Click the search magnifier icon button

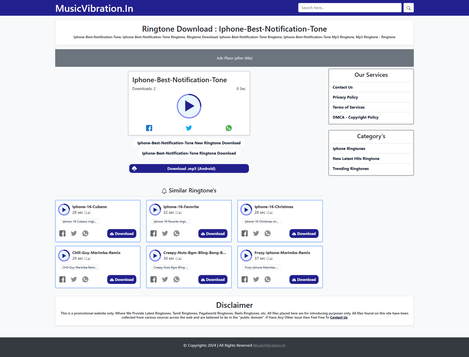click(x=408, y=8)
